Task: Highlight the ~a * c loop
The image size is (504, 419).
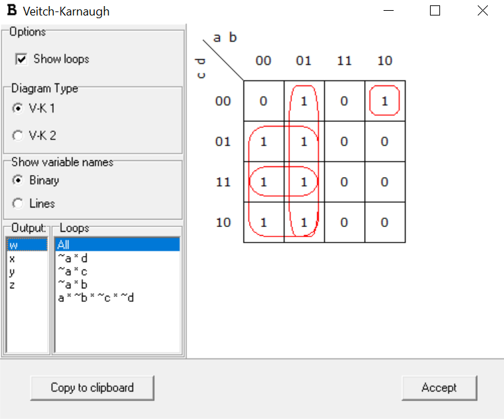Action: click(x=73, y=271)
